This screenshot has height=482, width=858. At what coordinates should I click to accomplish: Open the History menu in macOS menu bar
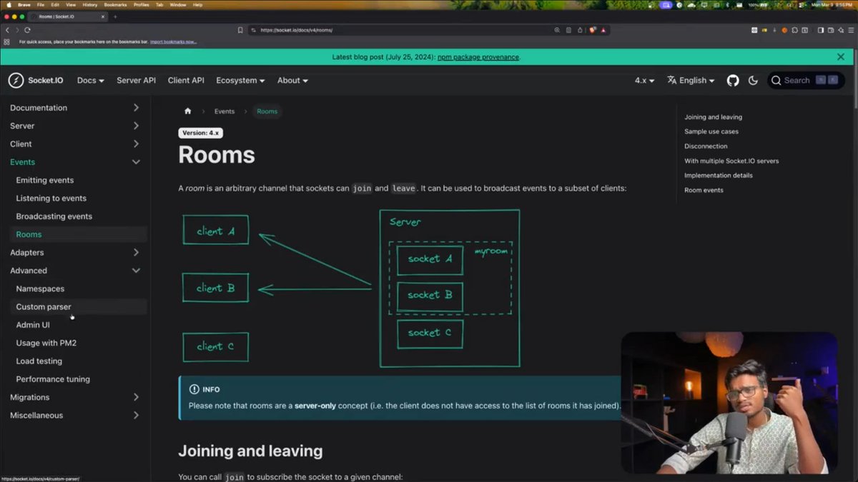89,4
